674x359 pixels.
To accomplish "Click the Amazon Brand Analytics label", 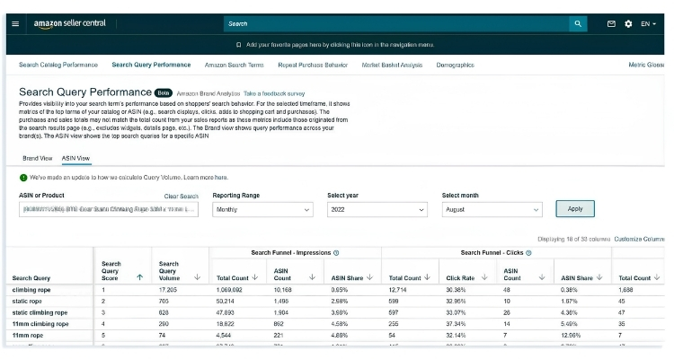I will click(x=208, y=93).
